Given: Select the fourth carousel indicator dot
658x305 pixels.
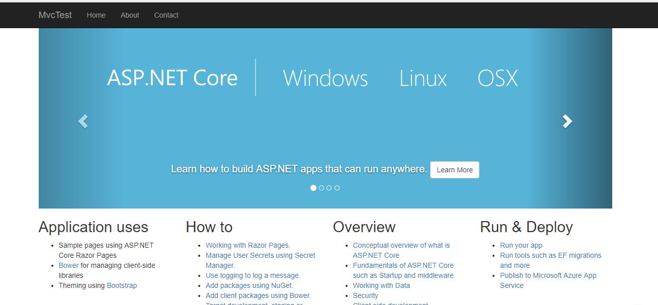Looking at the screenshot, I should 337,188.
